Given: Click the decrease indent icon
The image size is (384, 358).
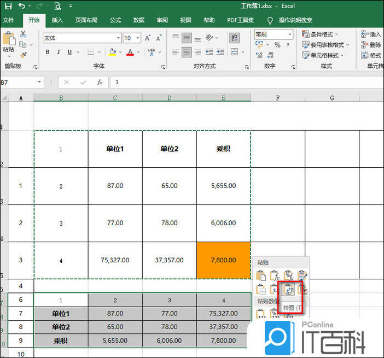Looking at the screenshot, I should 209,52.
